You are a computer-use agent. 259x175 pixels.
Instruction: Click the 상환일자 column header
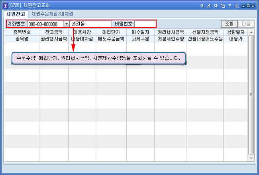coord(235,32)
